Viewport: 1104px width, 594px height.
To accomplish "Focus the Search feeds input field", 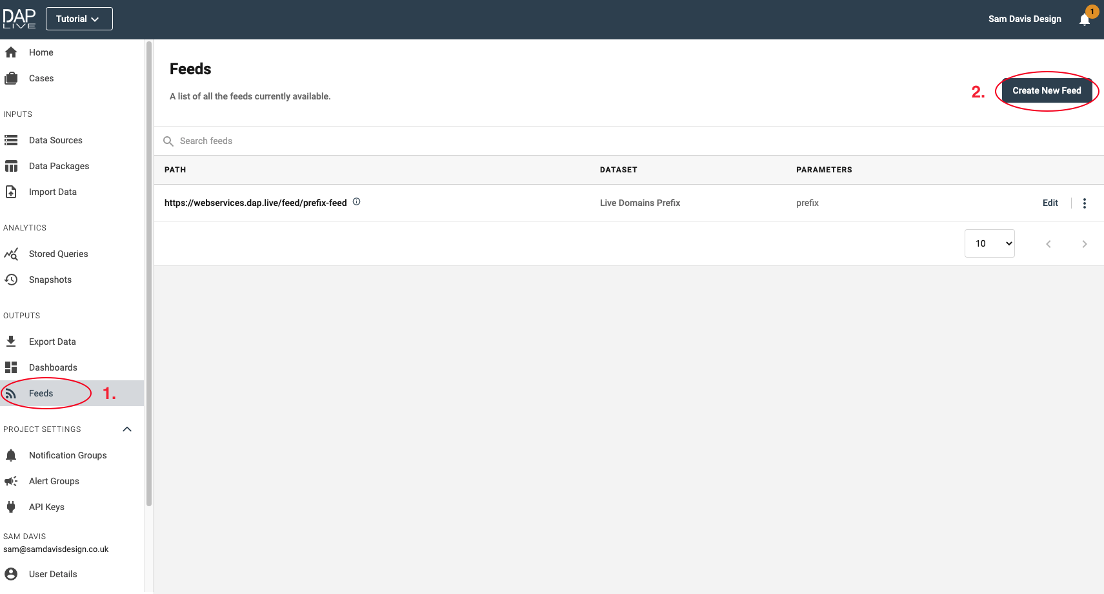I will 629,141.
